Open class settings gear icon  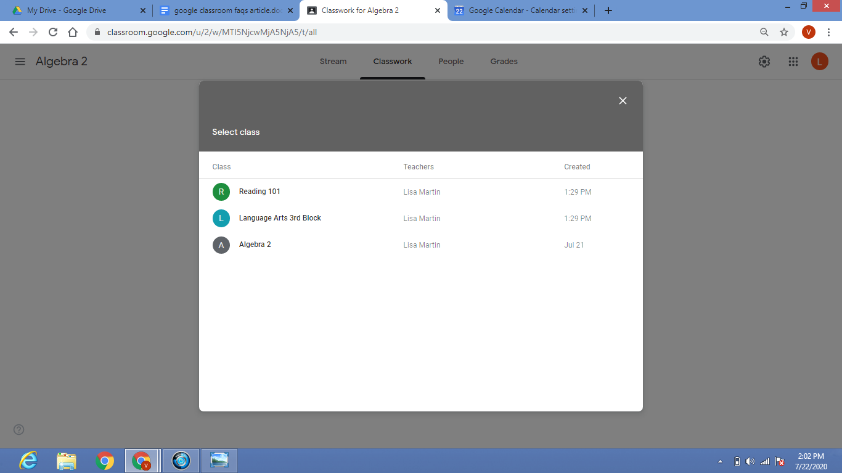click(x=764, y=62)
